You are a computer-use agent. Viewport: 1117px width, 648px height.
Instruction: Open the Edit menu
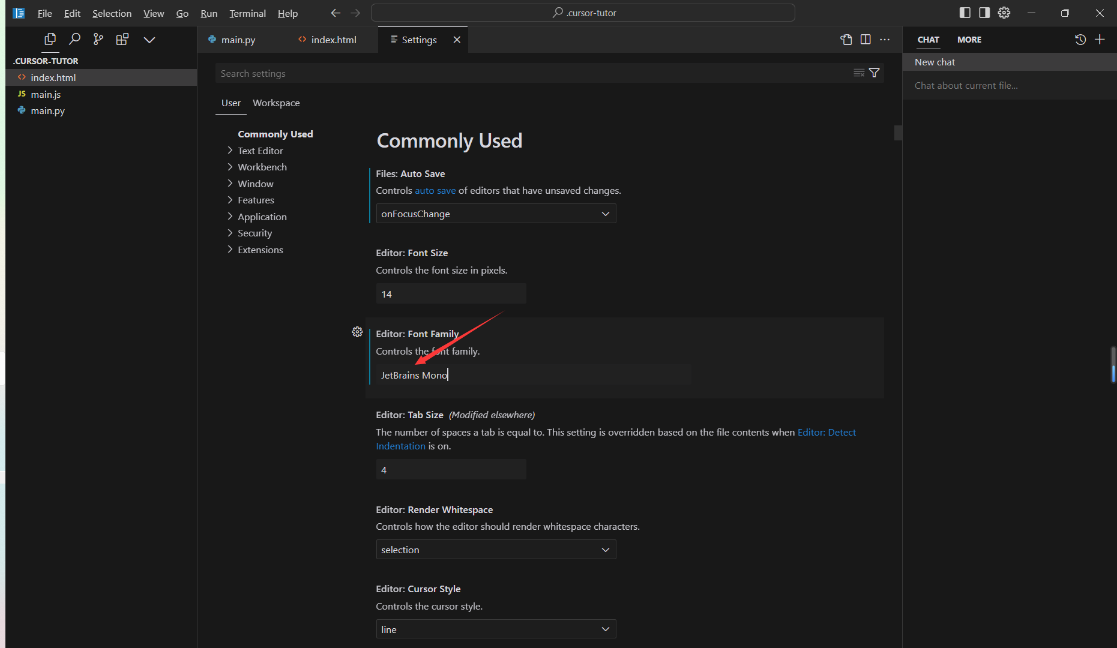72,13
